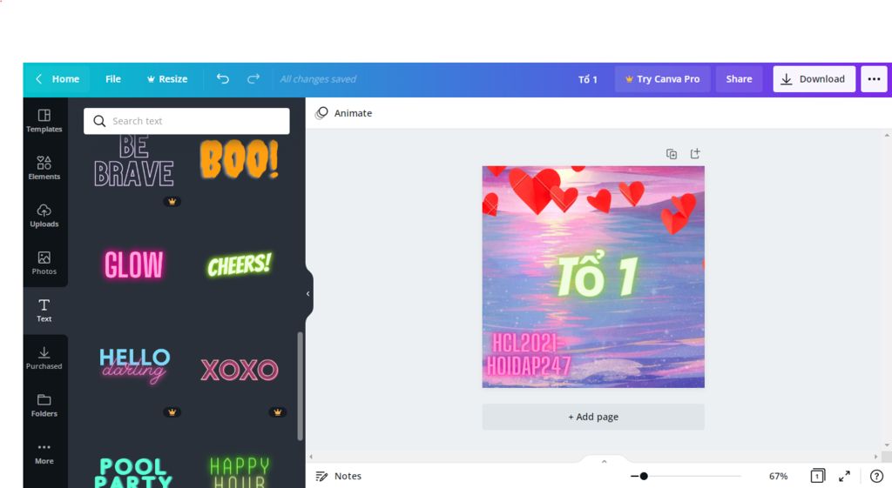Screen dimensions: 892x488
Task: Select the HAPPY HOUR text style
Action: (x=240, y=472)
